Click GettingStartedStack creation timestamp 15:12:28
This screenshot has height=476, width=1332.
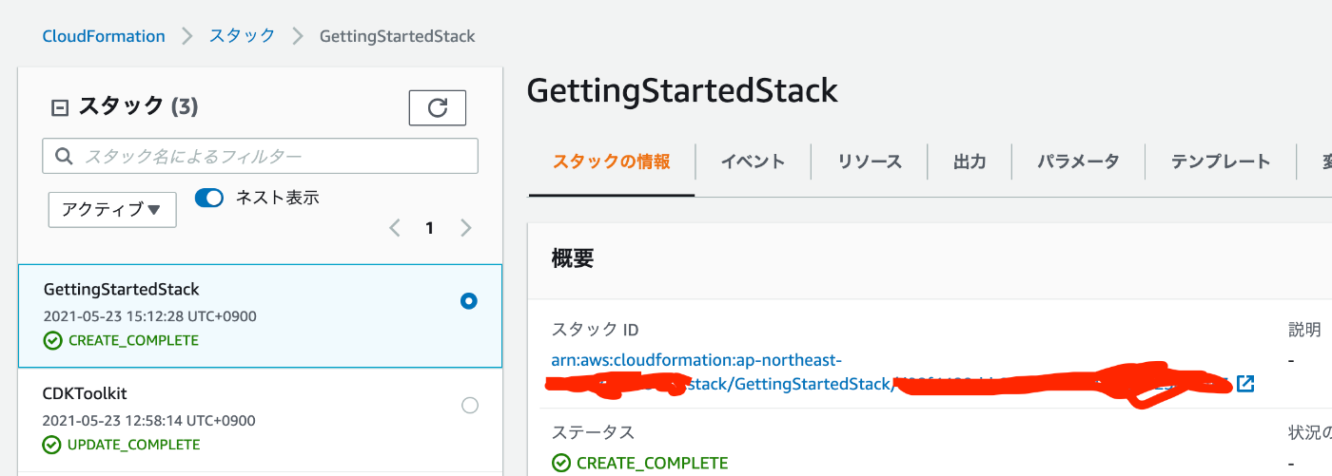click(149, 316)
